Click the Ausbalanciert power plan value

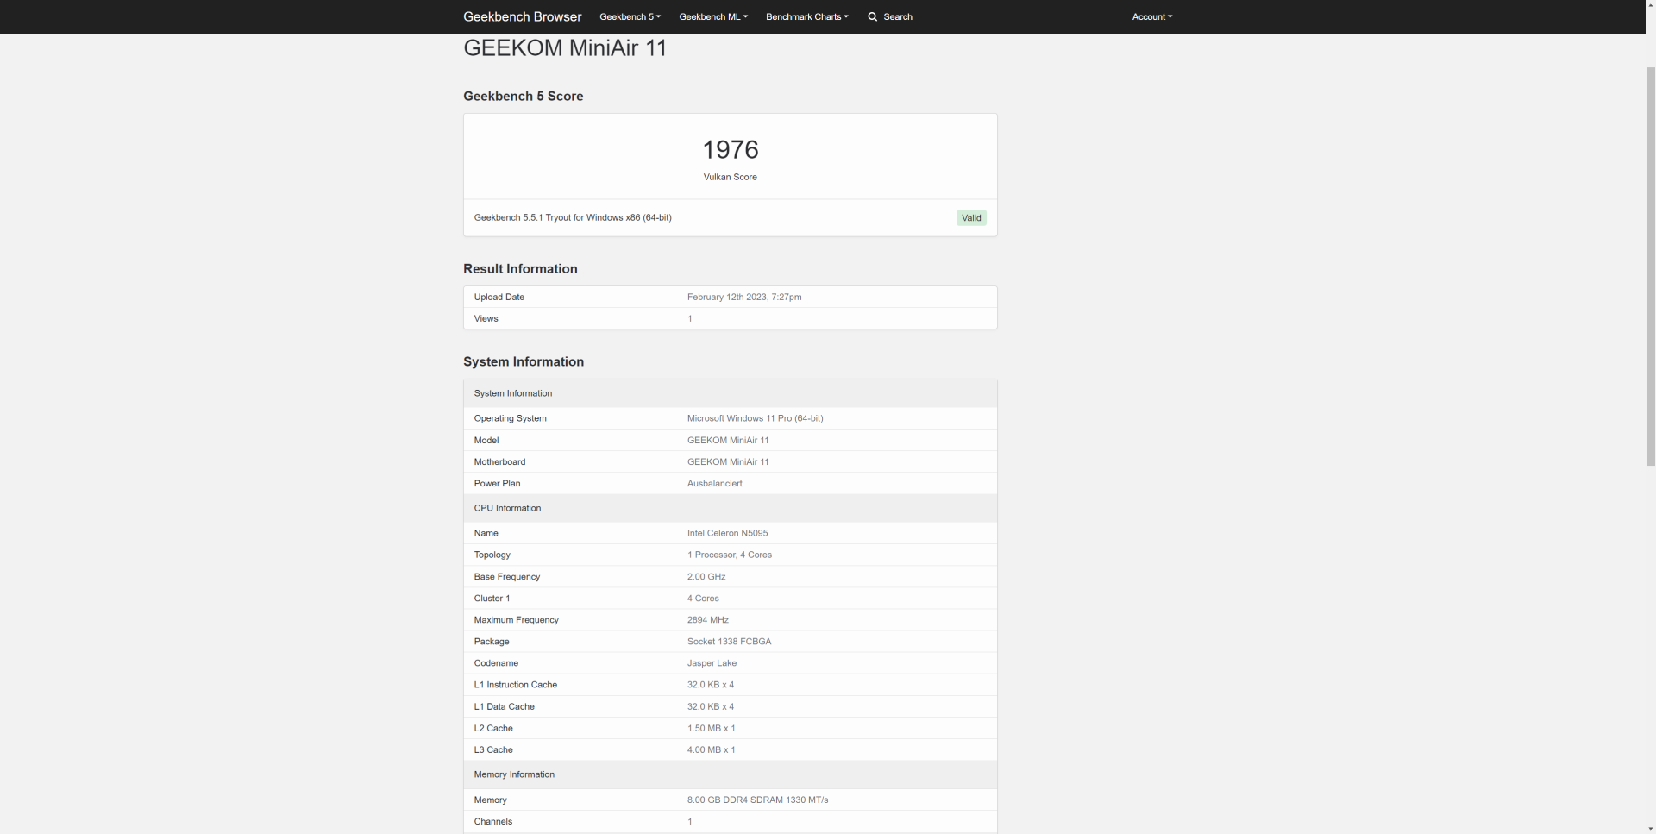(x=714, y=483)
